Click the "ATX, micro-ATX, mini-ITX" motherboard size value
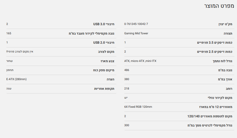This screenshot has width=237, height=138. point(140,61)
